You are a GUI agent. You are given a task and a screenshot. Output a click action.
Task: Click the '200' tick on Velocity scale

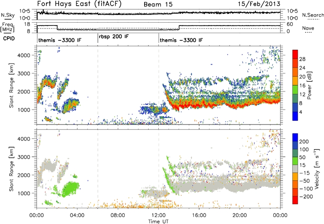click(304, 142)
